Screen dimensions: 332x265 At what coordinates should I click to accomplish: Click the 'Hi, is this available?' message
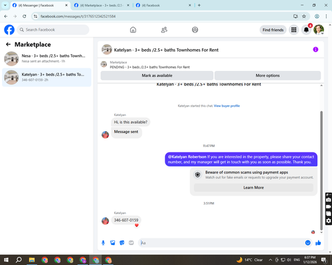(131, 122)
